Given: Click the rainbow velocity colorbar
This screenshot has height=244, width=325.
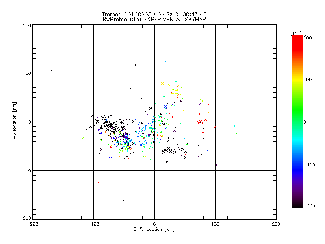Looking at the screenshot, I should 297,122.
